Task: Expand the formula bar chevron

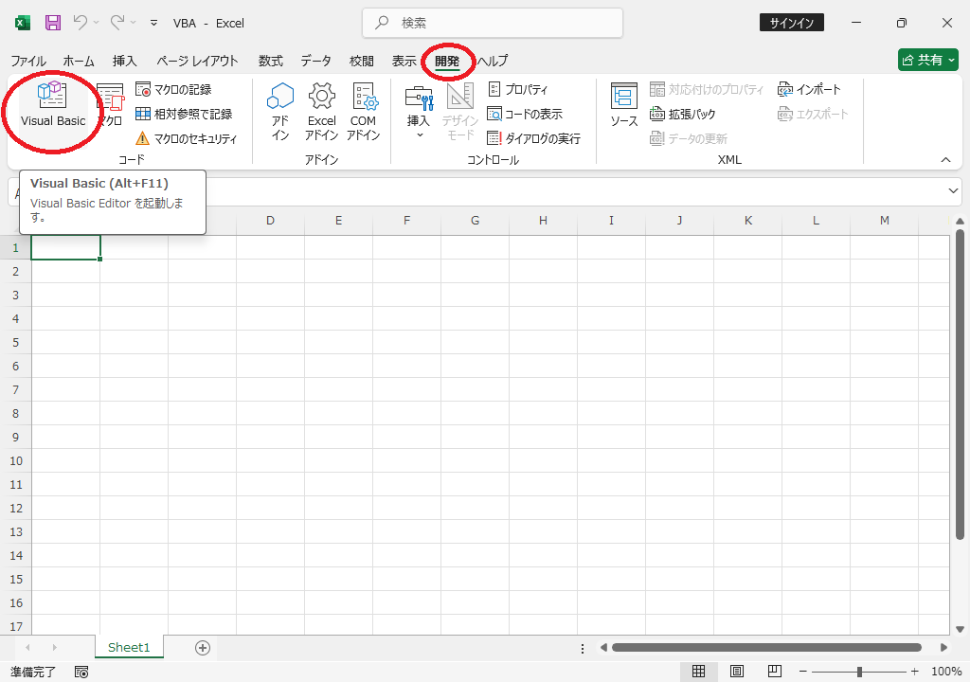Action: [x=953, y=190]
